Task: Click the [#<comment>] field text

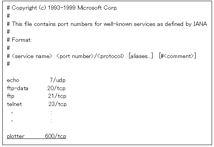Action: (178, 56)
